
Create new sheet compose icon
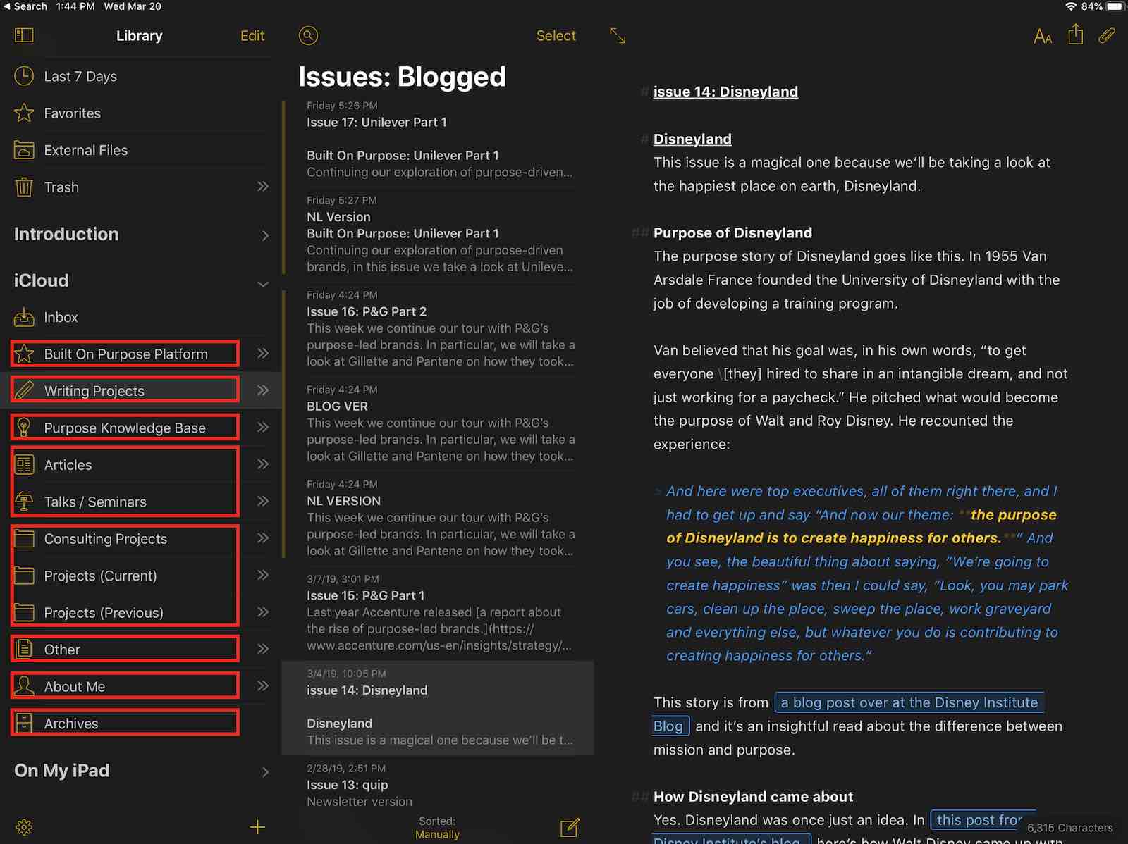point(570,827)
